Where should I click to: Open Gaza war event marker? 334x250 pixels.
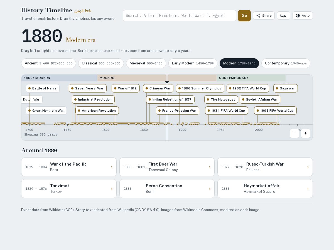(x=286, y=88)
